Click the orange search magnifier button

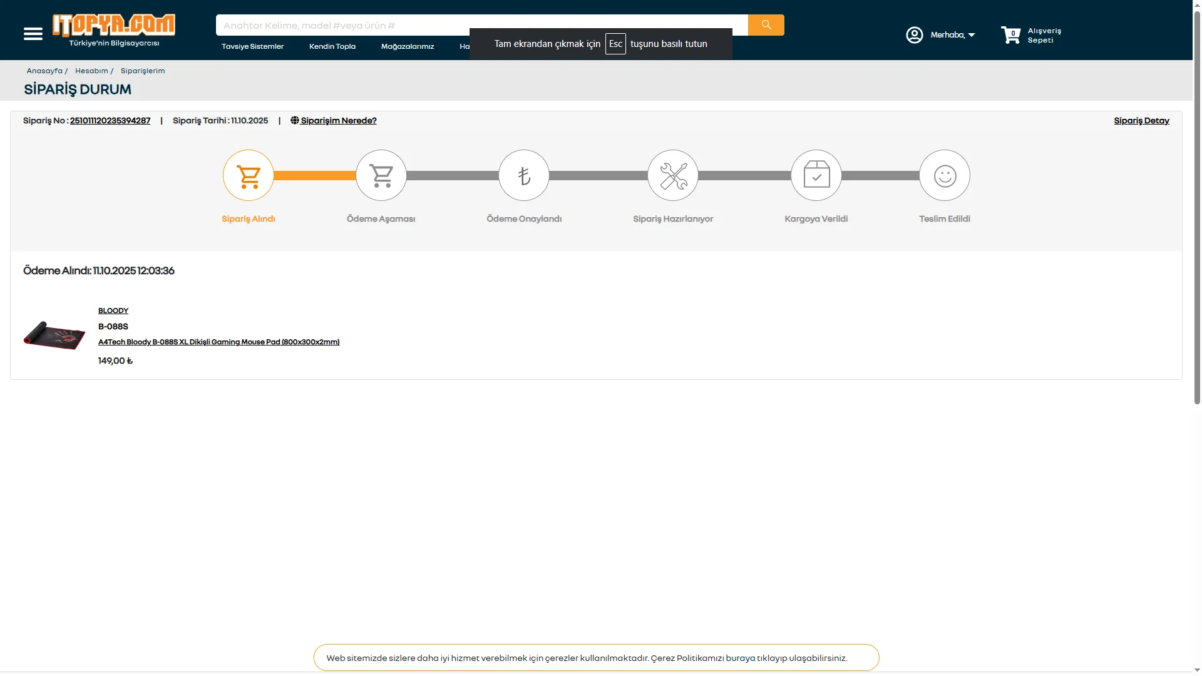pyautogui.click(x=766, y=25)
